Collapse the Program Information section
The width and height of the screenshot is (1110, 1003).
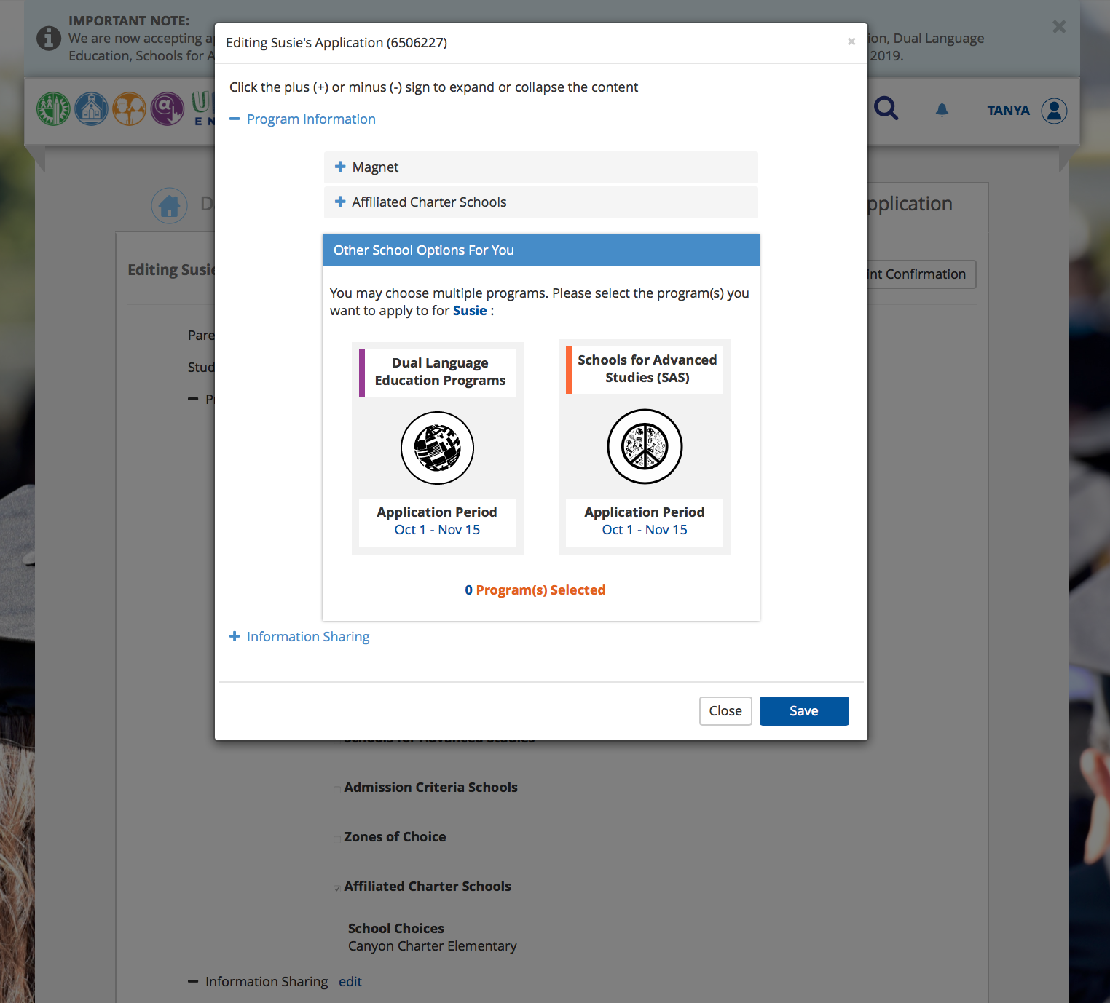pyautogui.click(x=235, y=119)
